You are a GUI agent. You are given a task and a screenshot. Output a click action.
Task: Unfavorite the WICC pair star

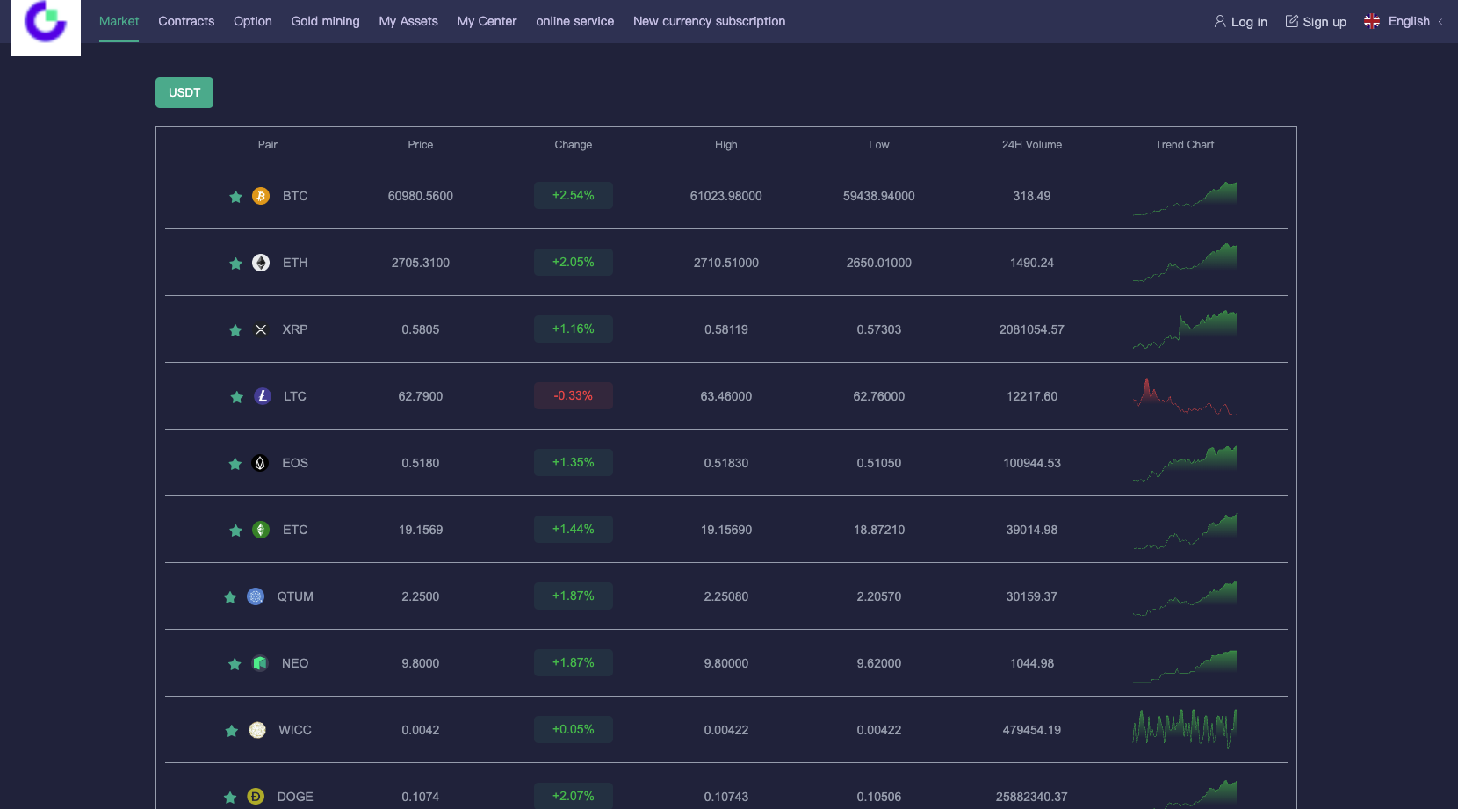[232, 731]
